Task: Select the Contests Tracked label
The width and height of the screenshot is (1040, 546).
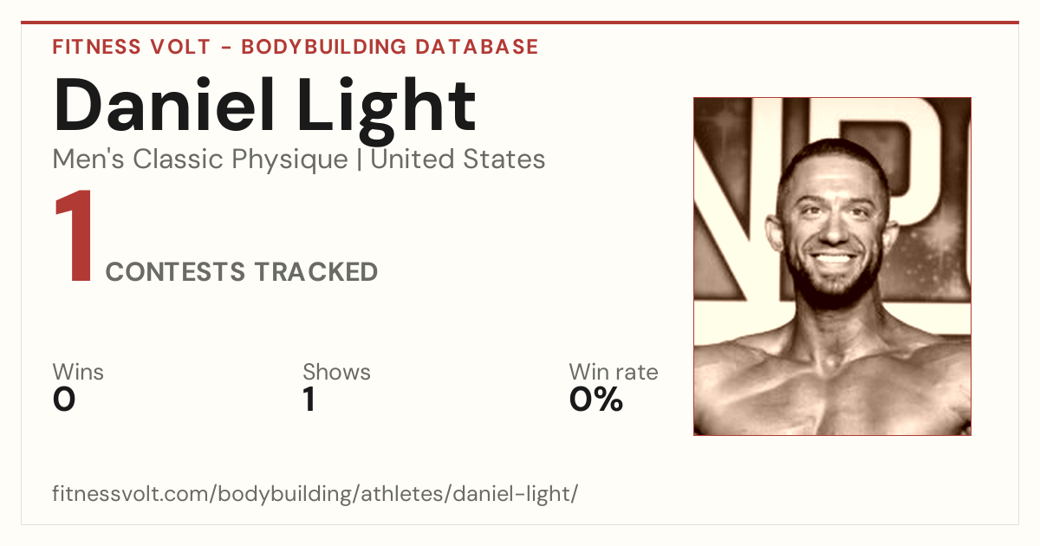Action: point(242,272)
